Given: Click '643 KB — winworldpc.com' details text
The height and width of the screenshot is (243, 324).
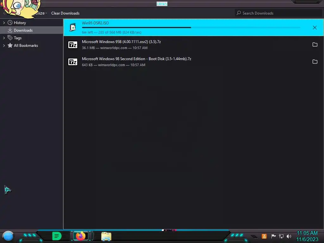Looking at the screenshot, I should (x=114, y=65).
